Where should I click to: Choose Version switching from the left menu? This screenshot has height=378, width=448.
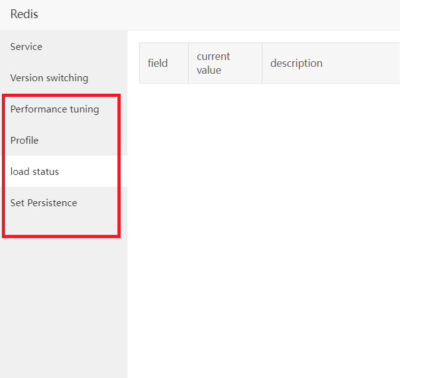click(49, 78)
